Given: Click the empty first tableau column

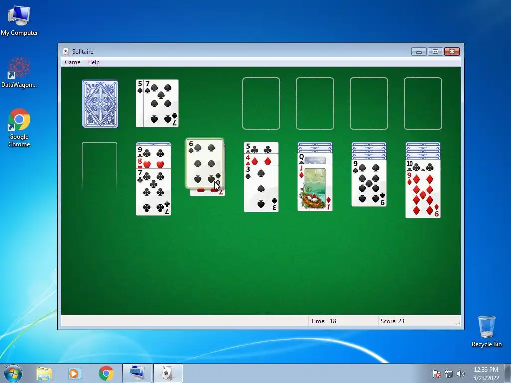Looking at the screenshot, I should click(x=99, y=166).
